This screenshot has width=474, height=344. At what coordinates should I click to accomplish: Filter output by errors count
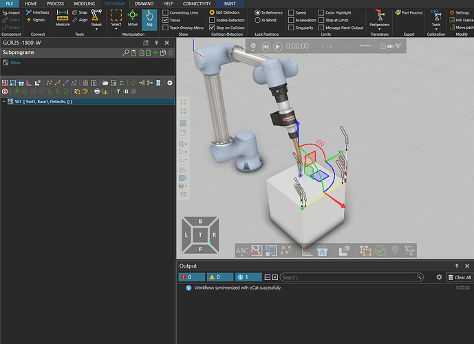(x=192, y=277)
